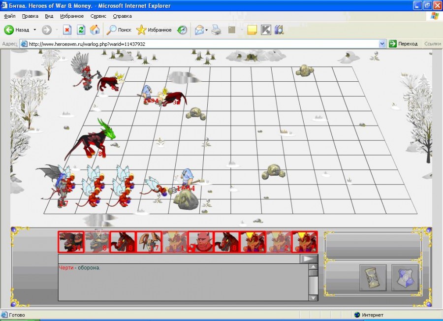Click the hourglass Wait button
443x321 pixels.
point(373,278)
